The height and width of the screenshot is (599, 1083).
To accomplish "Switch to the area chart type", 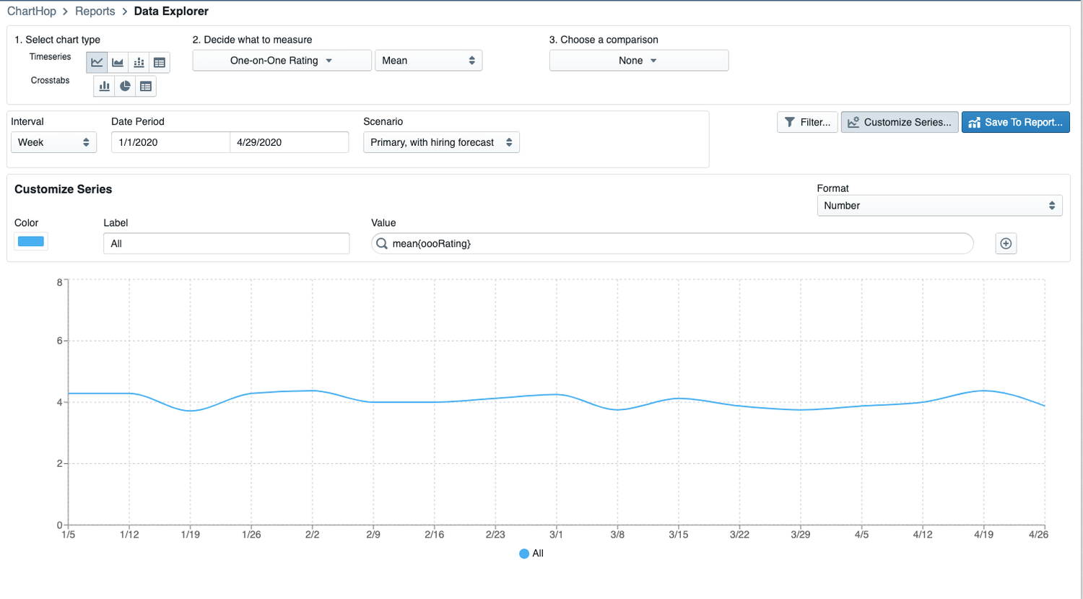I will [x=118, y=62].
